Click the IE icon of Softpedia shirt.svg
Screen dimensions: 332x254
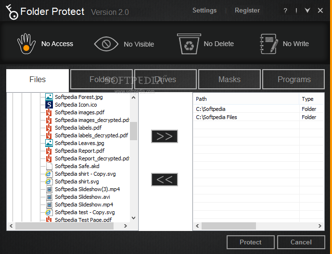pyautogui.click(x=49, y=181)
